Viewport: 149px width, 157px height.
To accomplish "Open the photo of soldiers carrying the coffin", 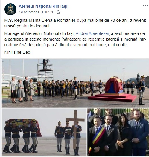I will 44,133.
